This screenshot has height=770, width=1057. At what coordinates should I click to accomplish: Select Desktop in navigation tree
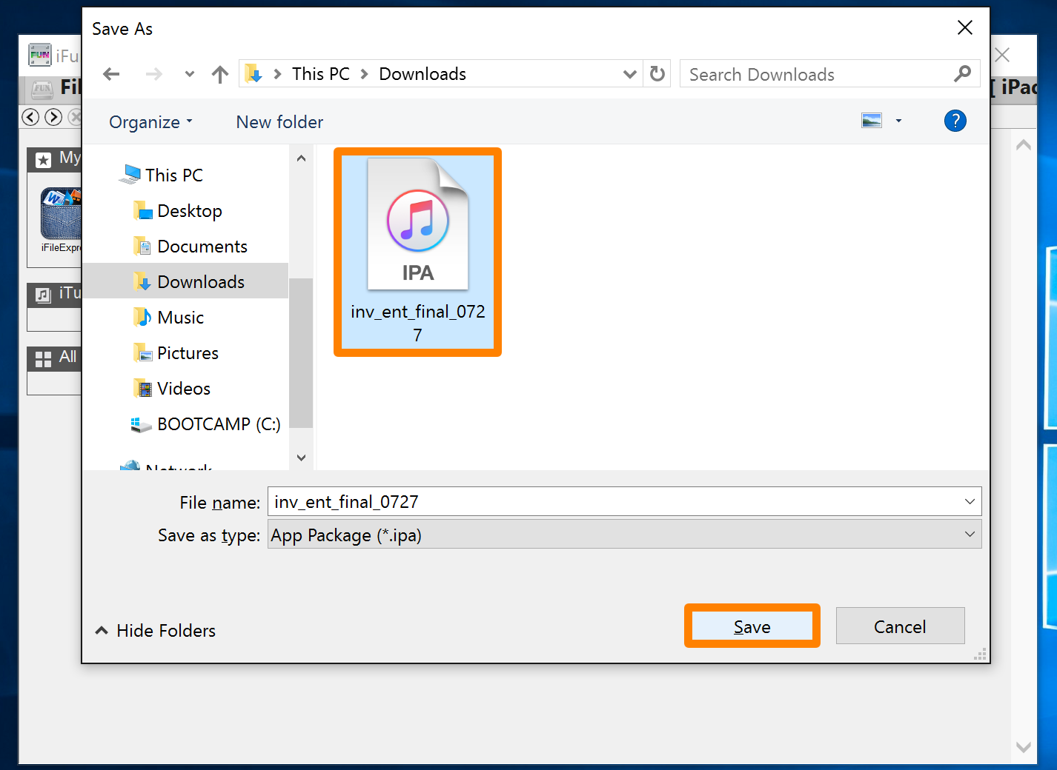coord(190,211)
